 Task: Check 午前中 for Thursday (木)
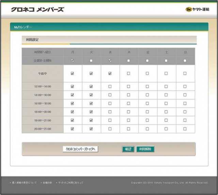click(x=128, y=73)
